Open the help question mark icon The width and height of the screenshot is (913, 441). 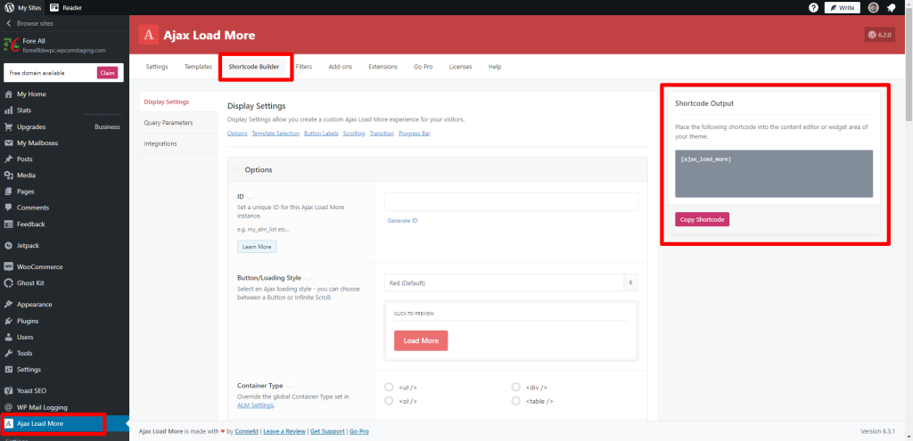coord(813,7)
